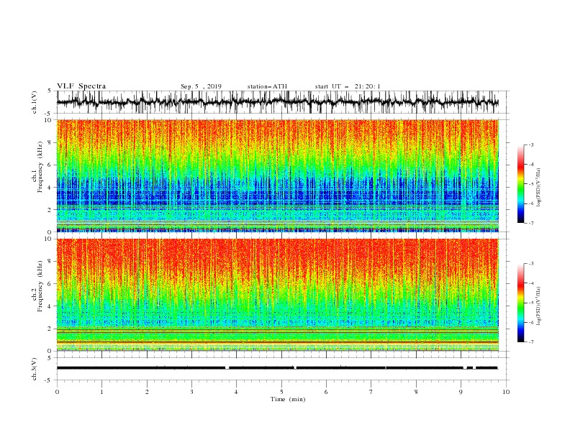The height and width of the screenshot is (440, 570).
Task: Click time axis tick label "9"
Action: [461, 392]
